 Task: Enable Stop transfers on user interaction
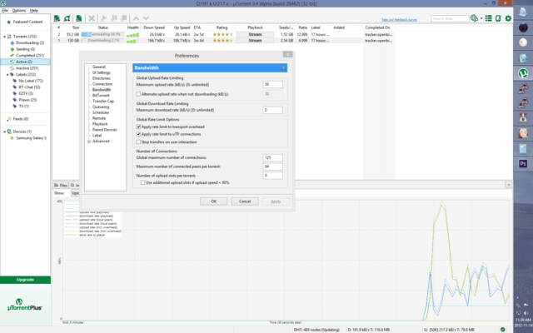point(138,142)
